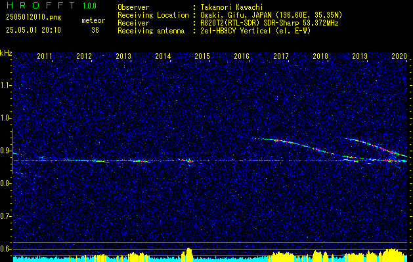The height and width of the screenshot is (262, 413).
Task: Click the curved echo trace above 2019
Action: click(377, 146)
